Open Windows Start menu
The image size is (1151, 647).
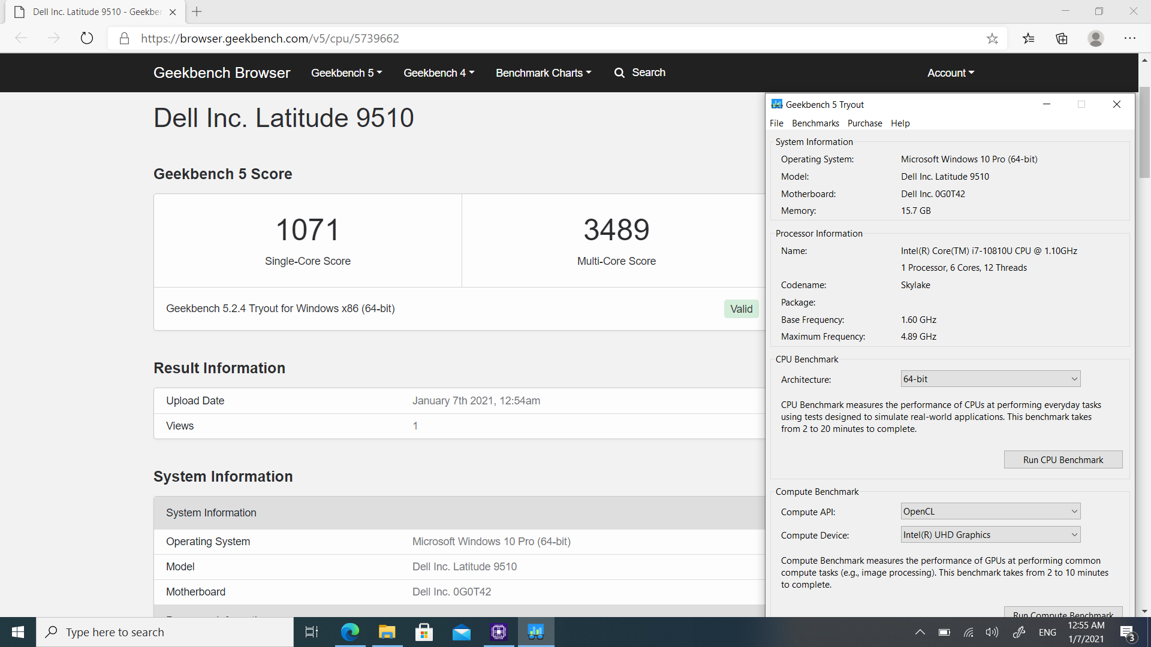18,632
